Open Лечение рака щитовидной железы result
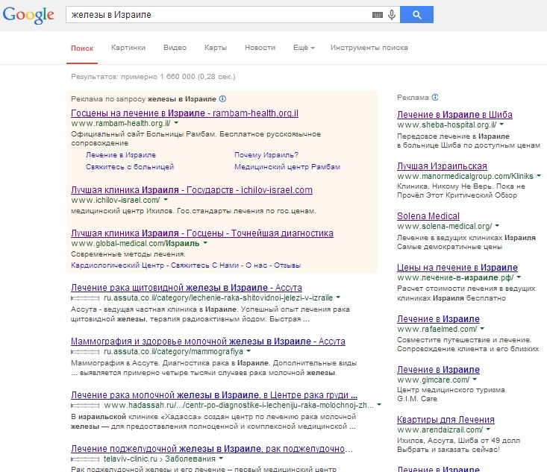This screenshot has height=472, width=547. click(x=187, y=288)
